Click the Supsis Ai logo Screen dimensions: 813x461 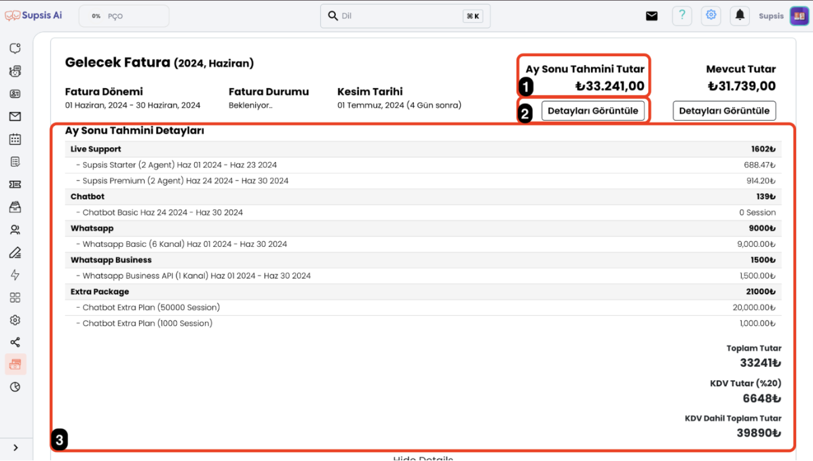34,16
